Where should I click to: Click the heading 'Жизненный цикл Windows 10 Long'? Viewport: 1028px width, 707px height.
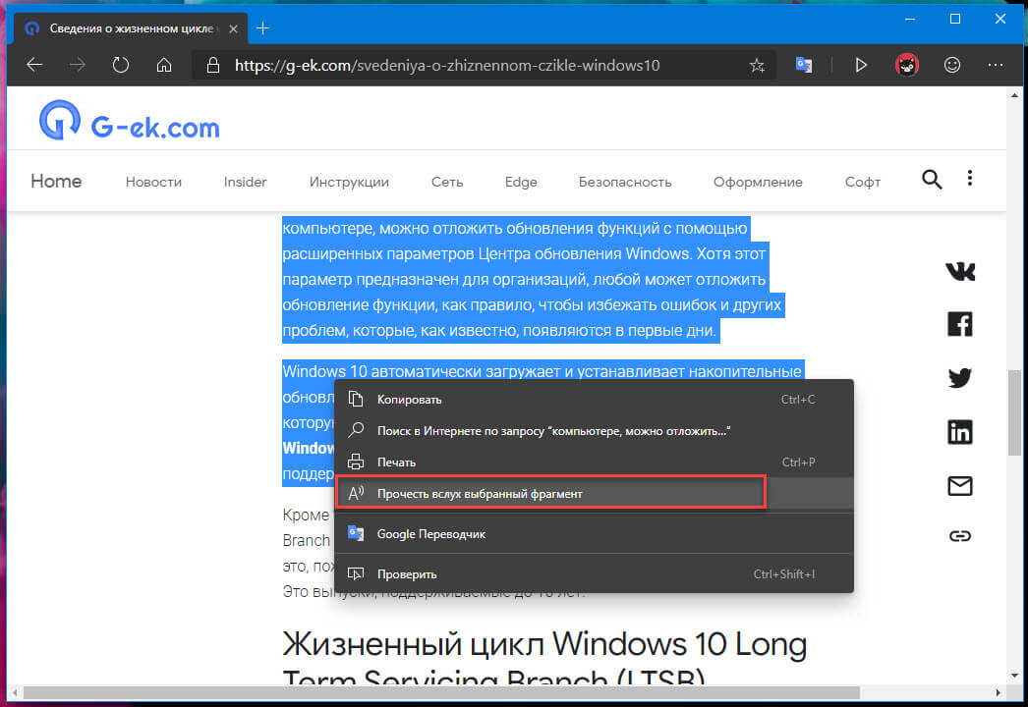tap(544, 644)
